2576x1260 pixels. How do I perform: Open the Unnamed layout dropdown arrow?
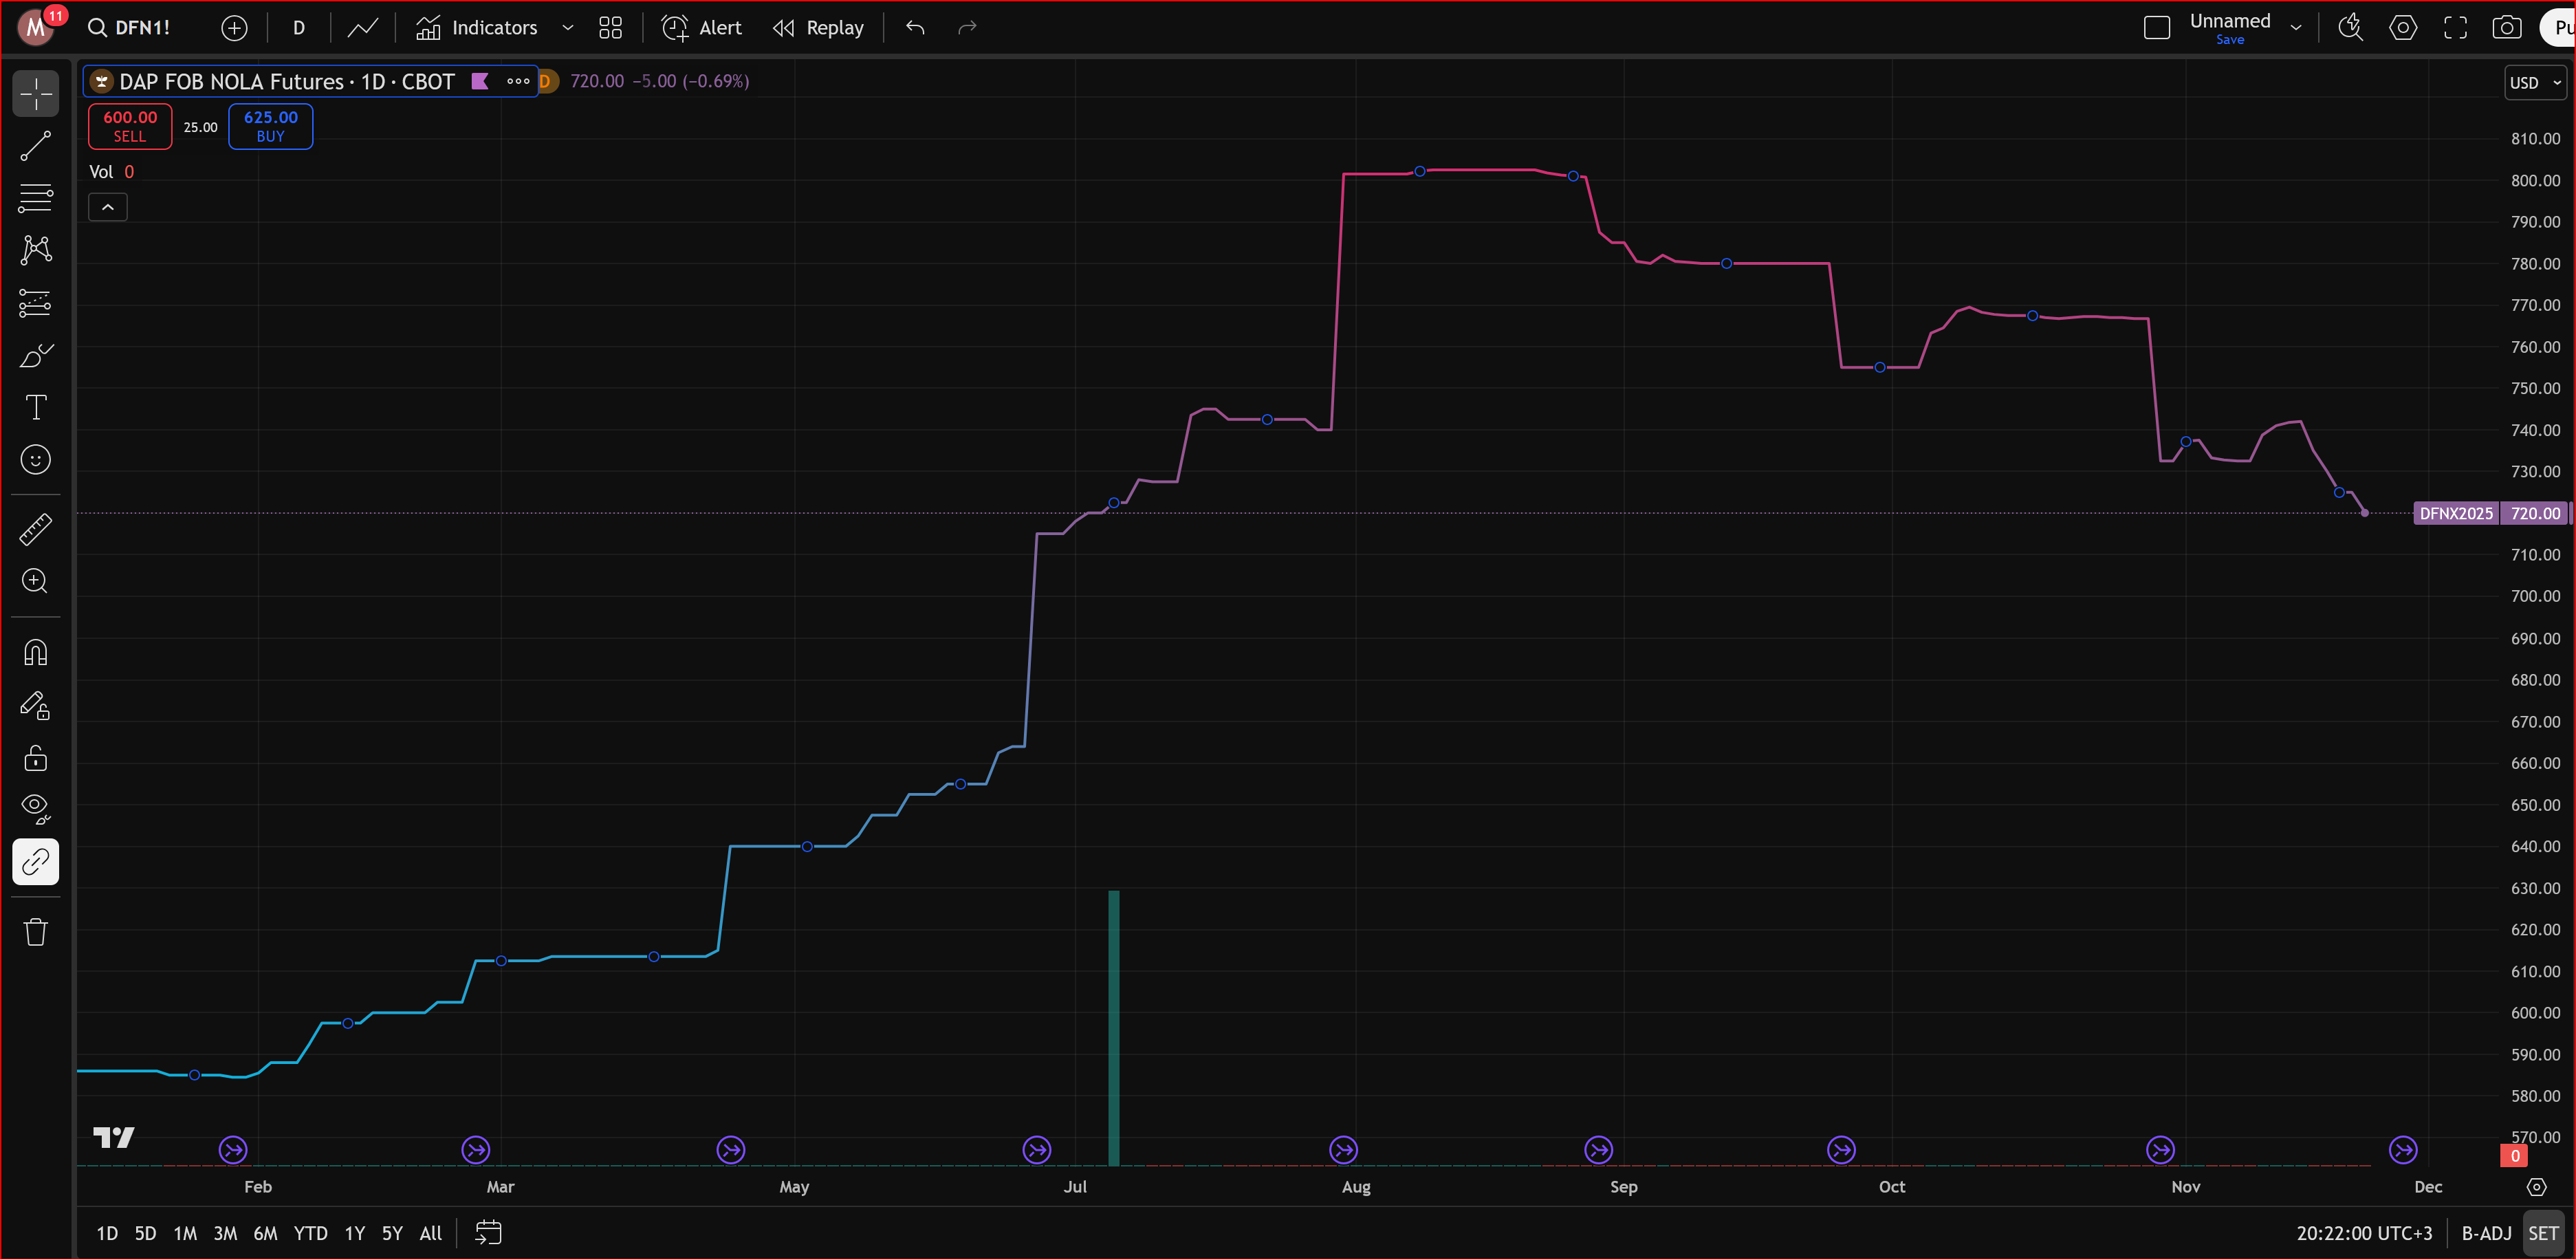[x=2296, y=28]
